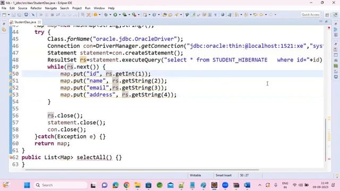
Task: Open the Project menu
Action: (x=77, y=8)
